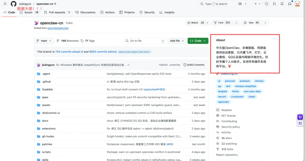This screenshot has height=161, width=306.
Task: Select the crustacean topic tag
Action: click(237, 97)
